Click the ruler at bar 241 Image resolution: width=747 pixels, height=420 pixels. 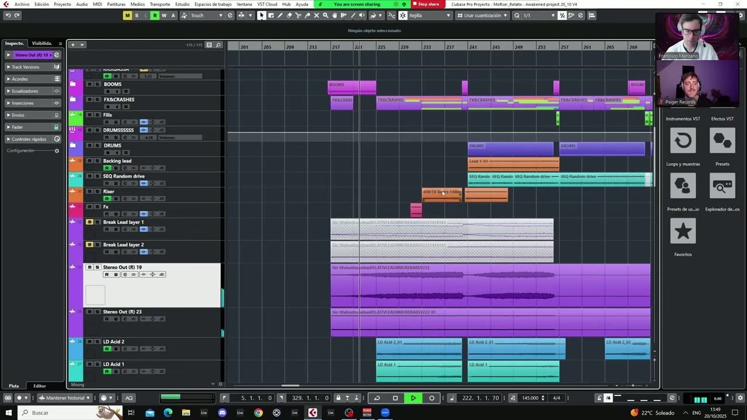pos(473,47)
